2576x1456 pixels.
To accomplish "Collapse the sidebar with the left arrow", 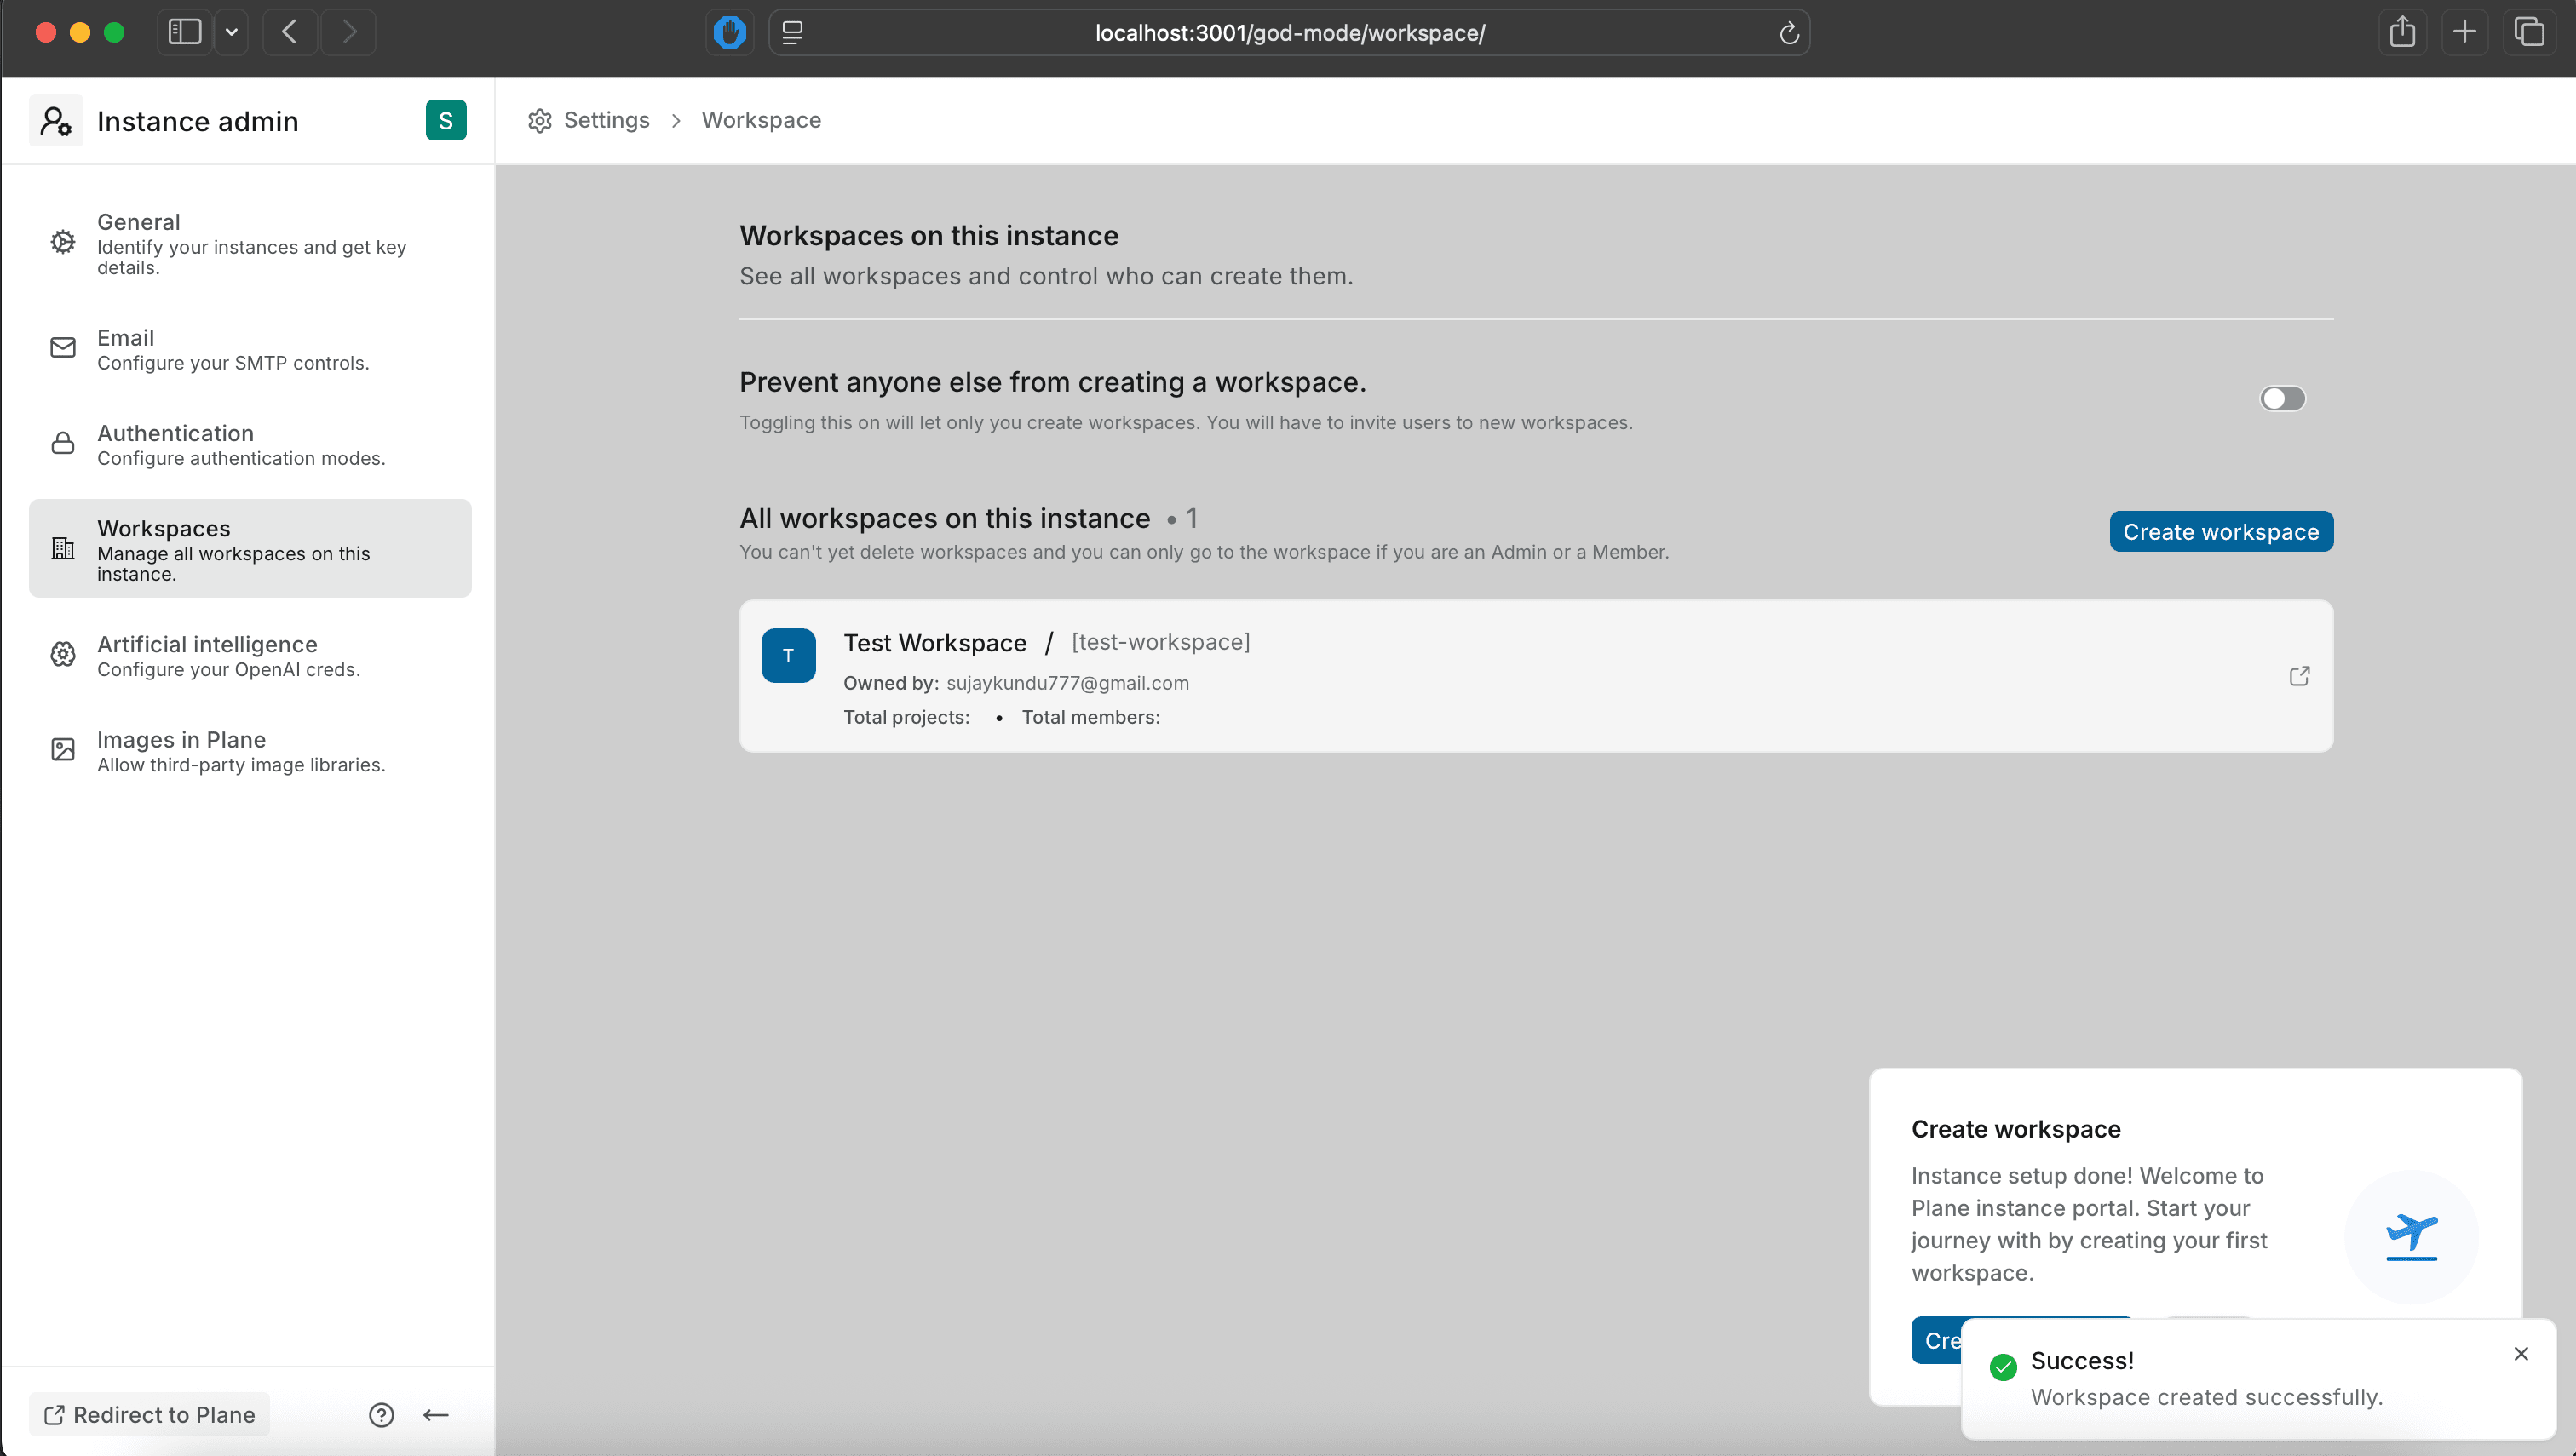I will (435, 1414).
